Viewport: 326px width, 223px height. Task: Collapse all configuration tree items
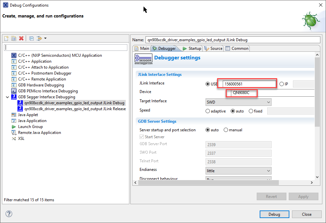[31, 38]
